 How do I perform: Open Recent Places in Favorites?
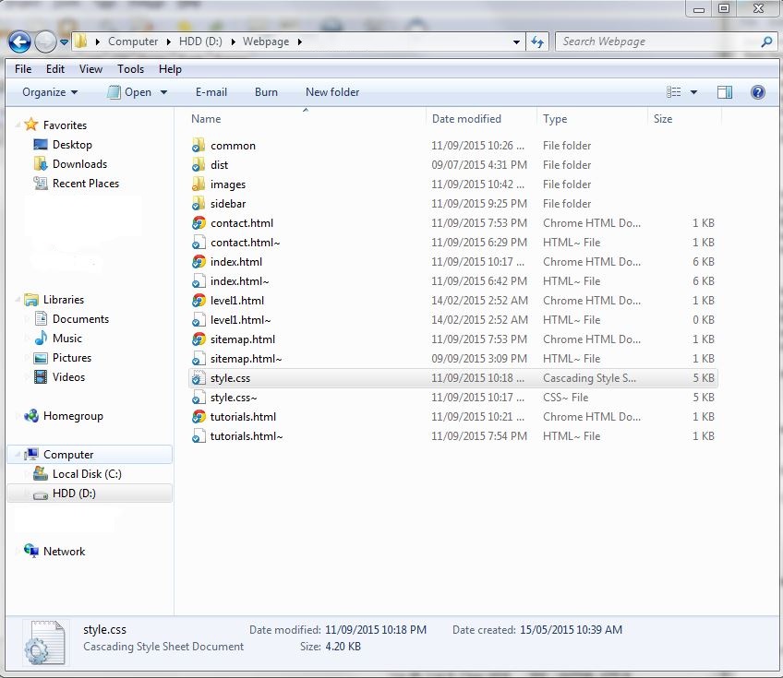click(86, 184)
